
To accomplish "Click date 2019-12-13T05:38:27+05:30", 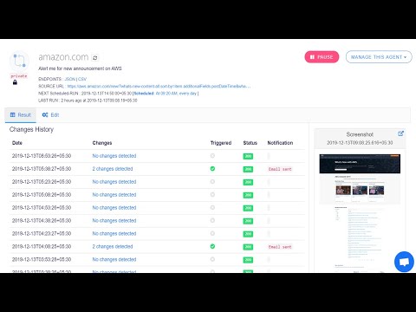I will [42, 169].
